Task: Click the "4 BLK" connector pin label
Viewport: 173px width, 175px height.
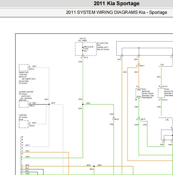Action: click(25, 171)
